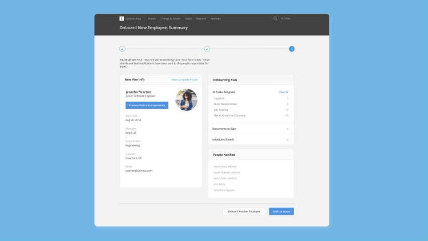Viewport: 428px width, 241px height.
Task: Open the Reports nav item
Action: click(x=201, y=19)
